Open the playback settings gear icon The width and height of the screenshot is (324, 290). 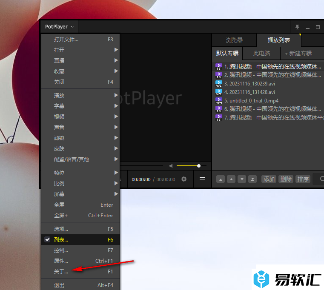184,179
